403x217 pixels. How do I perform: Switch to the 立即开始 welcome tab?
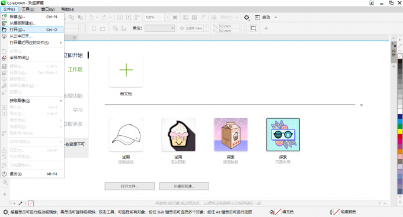coord(73,55)
